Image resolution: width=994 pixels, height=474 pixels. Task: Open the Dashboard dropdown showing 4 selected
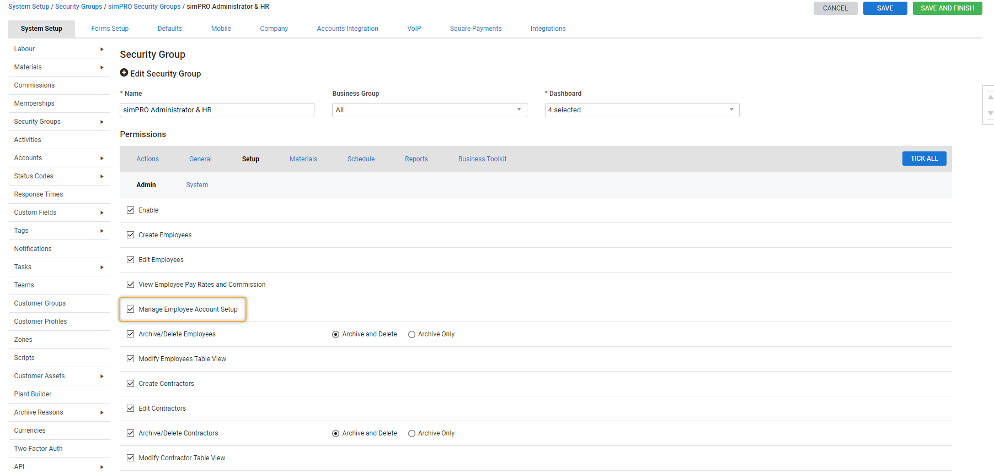point(642,110)
